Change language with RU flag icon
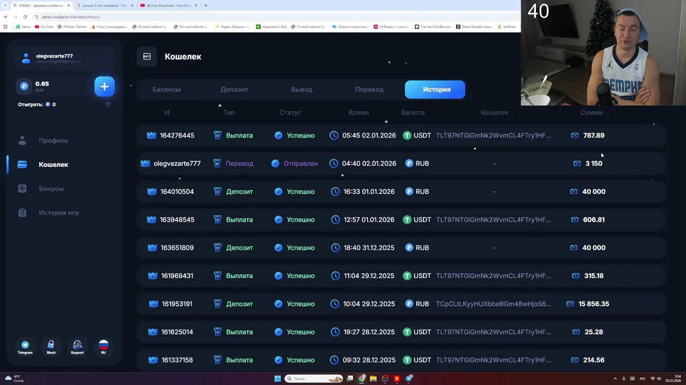686x385 pixels. coord(103,347)
